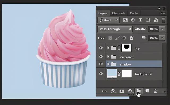The width and height of the screenshot is (170, 105).
Task: Create a new layer icon
Action: pos(147,91)
